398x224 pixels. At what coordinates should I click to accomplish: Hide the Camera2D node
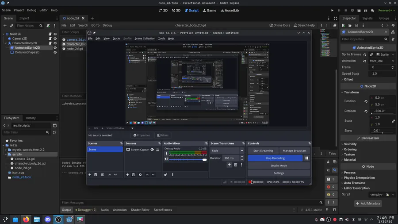click(55, 39)
